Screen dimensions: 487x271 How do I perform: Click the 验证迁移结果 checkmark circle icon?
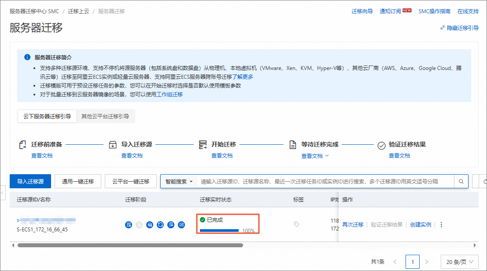coord(381,145)
